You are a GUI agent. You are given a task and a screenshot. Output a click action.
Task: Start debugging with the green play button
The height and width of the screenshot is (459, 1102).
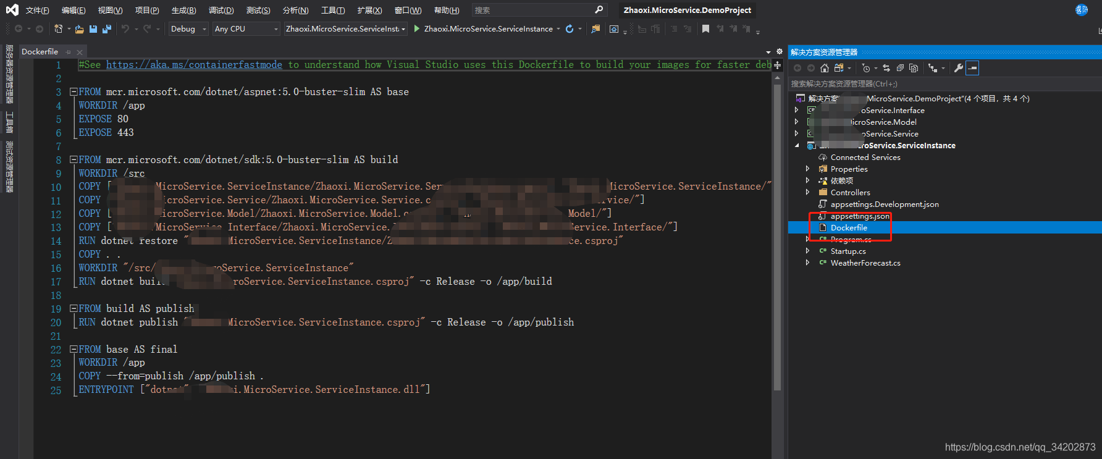(417, 28)
